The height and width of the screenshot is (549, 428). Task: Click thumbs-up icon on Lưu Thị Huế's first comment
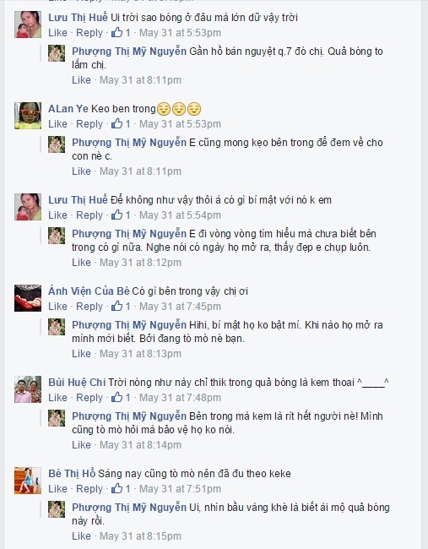pos(116,33)
